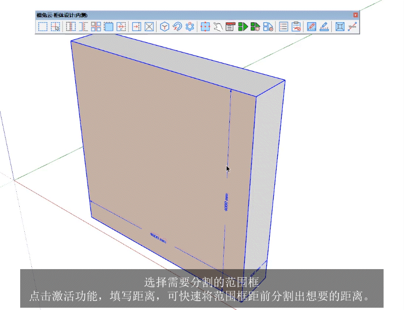
Task: Open the list view icon
Action: (x=284, y=27)
